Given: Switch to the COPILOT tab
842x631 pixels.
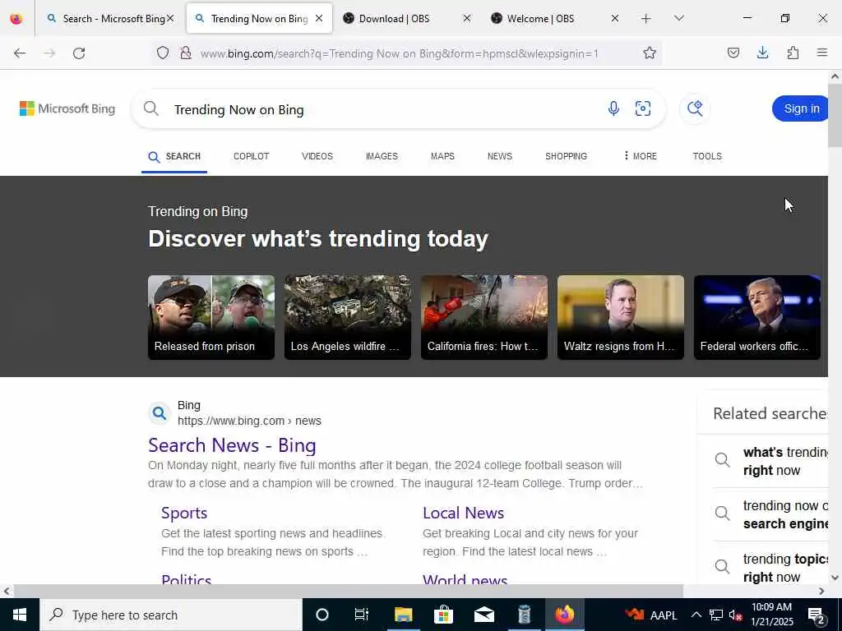Looking at the screenshot, I should click(251, 157).
